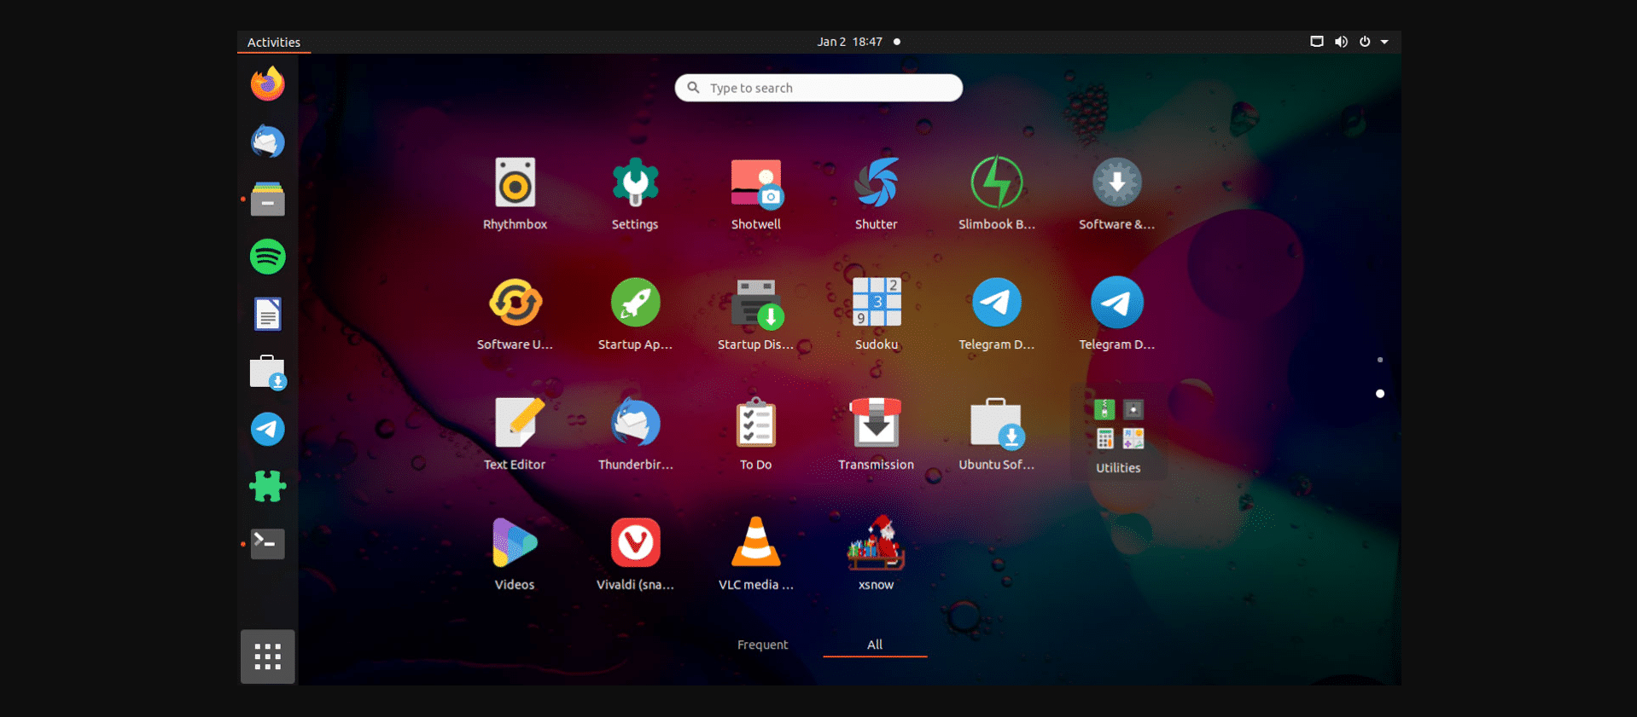Open Software & Updates
Image resolution: width=1637 pixels, height=717 pixels.
coord(1117,193)
